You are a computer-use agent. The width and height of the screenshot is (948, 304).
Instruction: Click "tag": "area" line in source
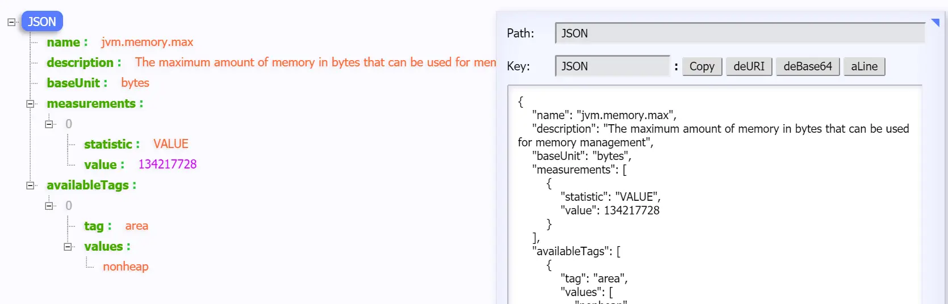[x=594, y=278]
